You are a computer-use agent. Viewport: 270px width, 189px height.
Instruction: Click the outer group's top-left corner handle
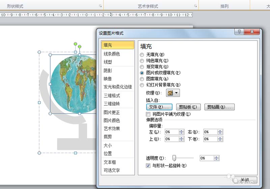pyautogui.click(x=39, y=52)
